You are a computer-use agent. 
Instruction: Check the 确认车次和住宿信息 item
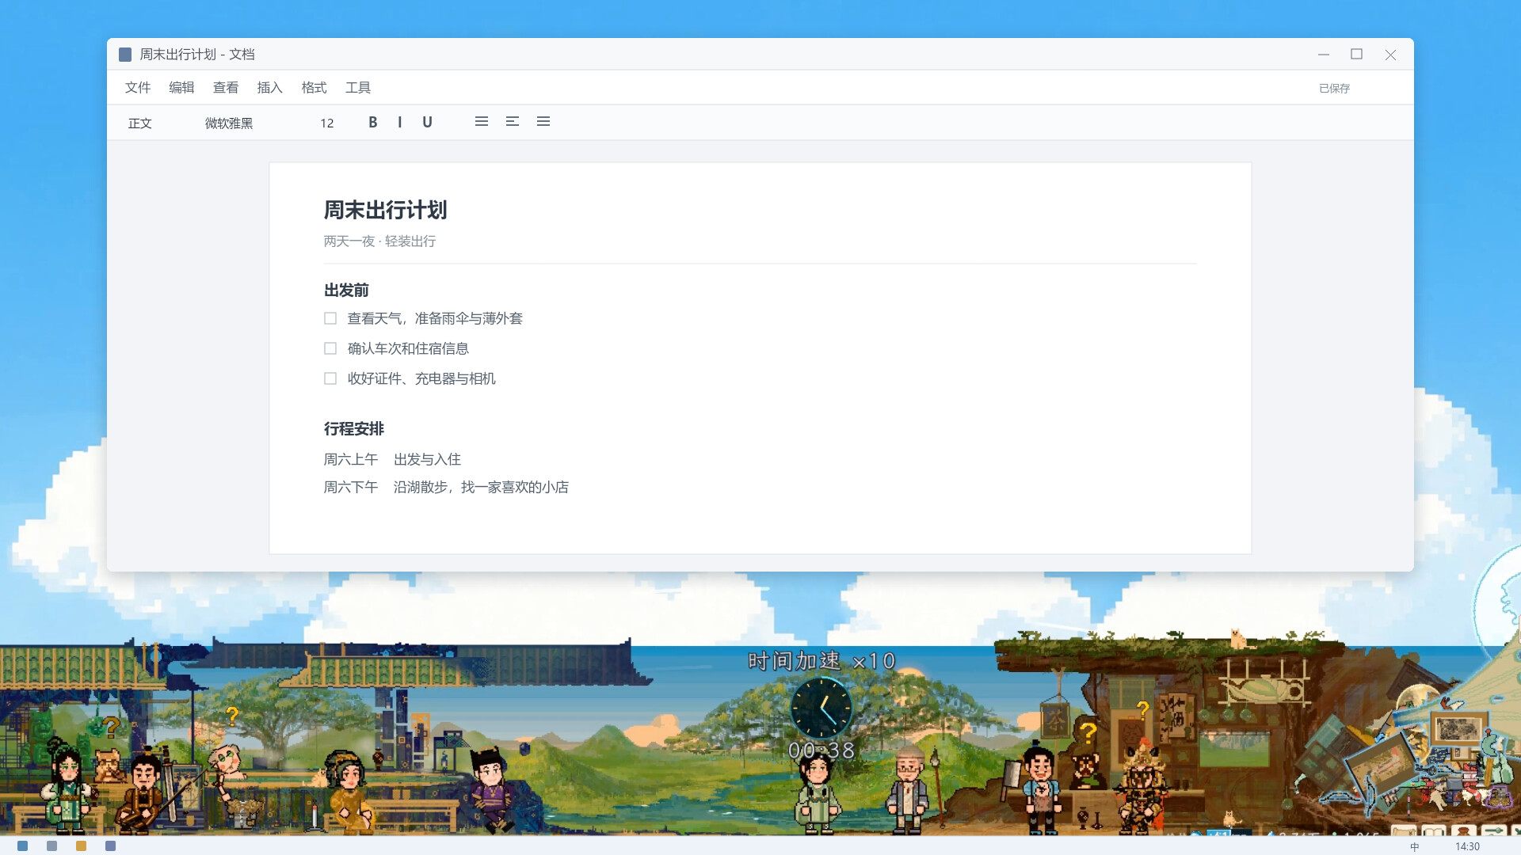point(330,348)
